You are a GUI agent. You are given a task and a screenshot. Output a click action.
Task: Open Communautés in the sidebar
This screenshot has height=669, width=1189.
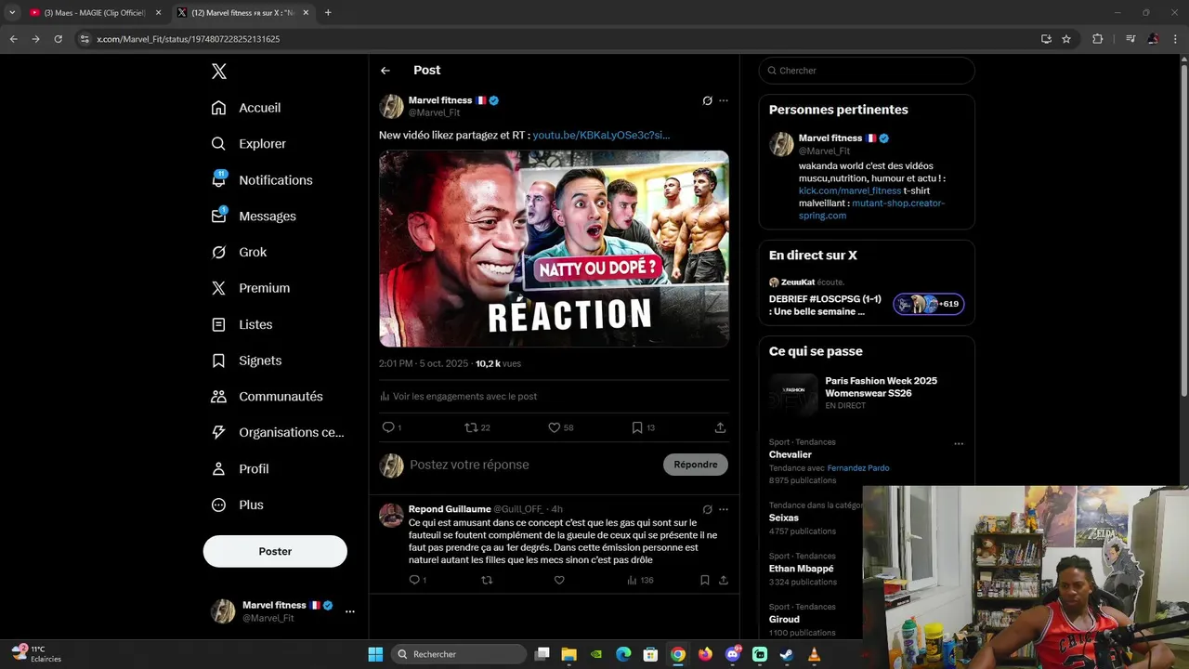click(x=267, y=397)
